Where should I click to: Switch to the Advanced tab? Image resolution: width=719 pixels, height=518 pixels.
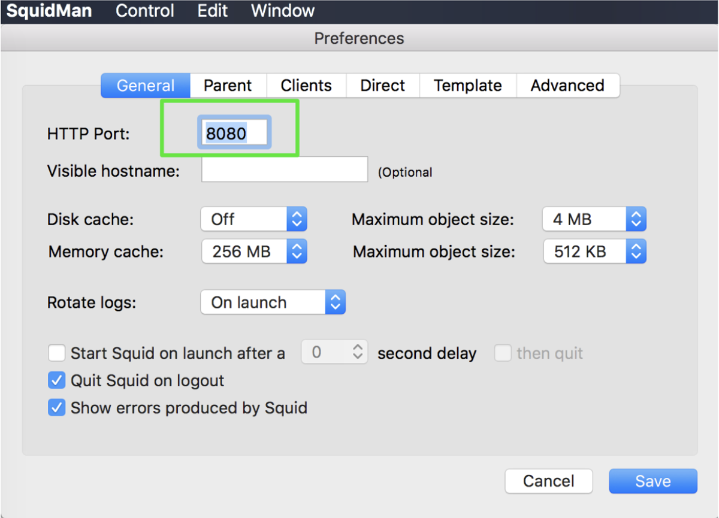(567, 86)
